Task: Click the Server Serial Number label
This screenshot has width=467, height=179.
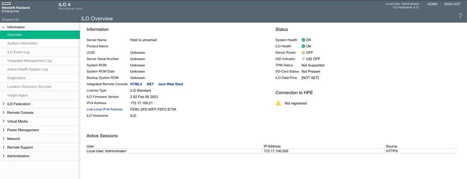Action: [103, 59]
